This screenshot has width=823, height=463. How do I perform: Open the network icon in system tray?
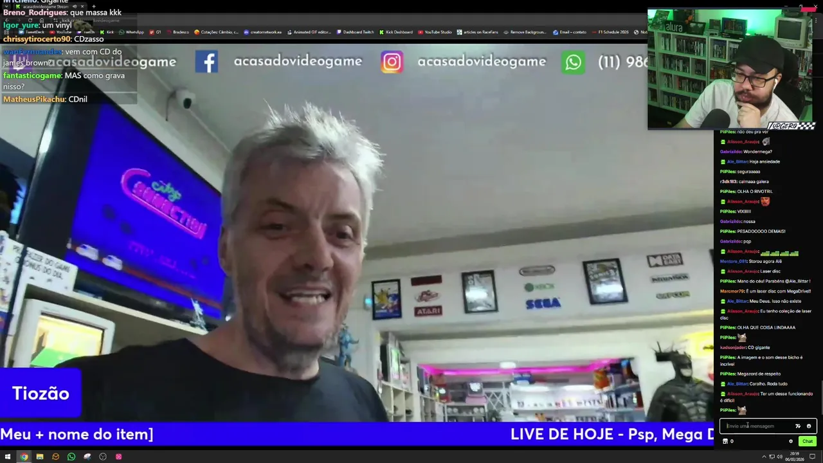[x=772, y=457]
